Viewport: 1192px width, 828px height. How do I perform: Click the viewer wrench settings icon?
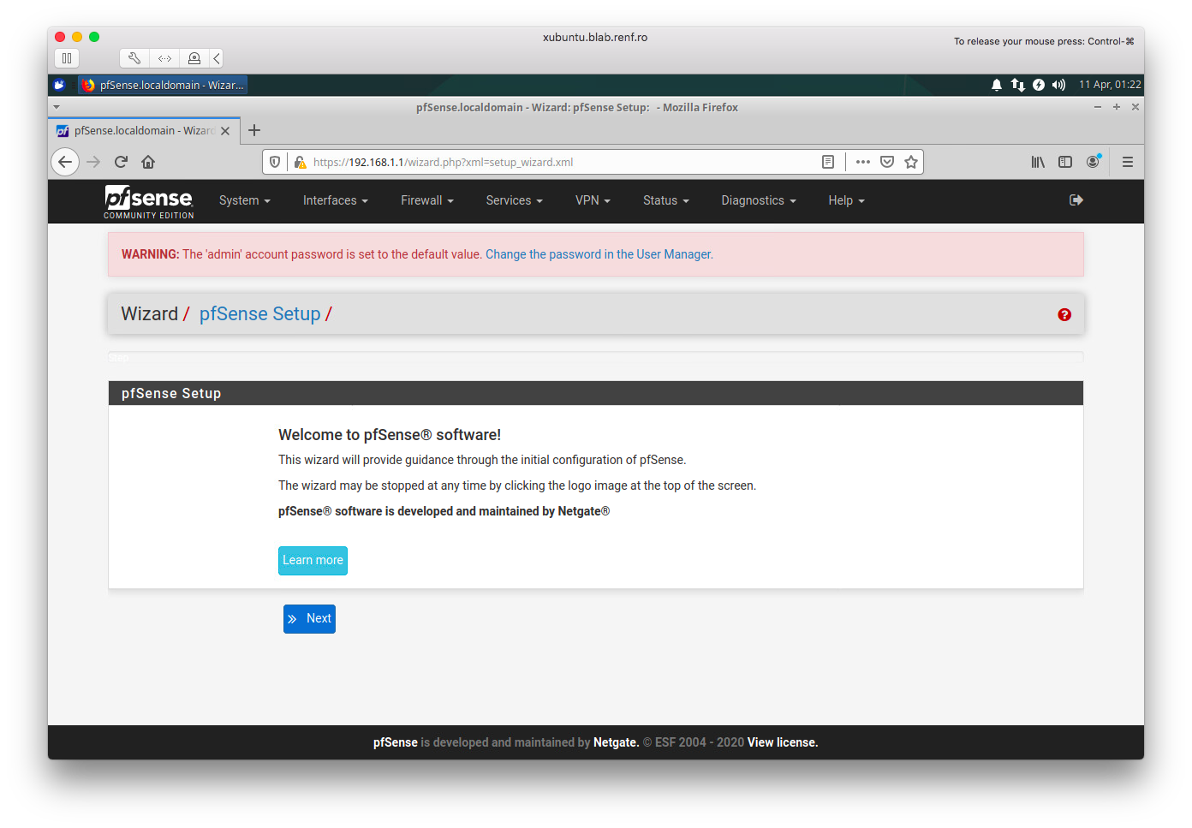point(134,58)
